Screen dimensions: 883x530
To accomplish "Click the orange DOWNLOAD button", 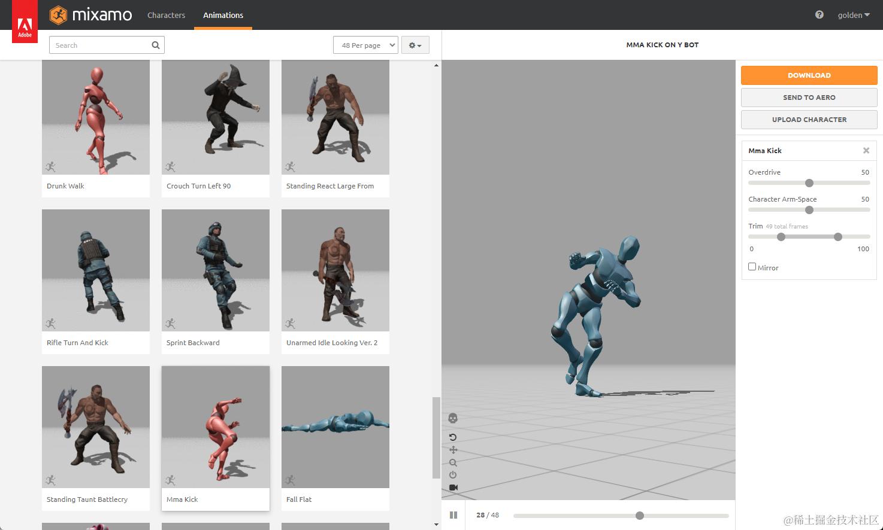I will (x=809, y=75).
